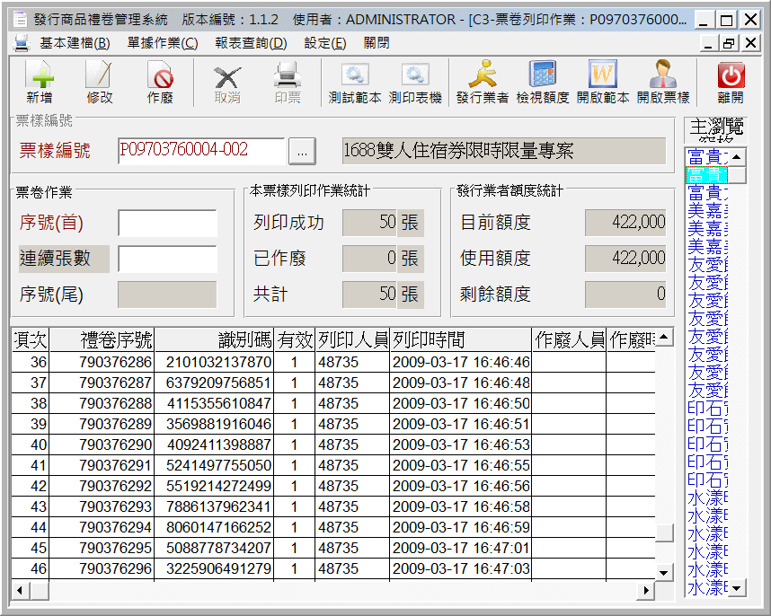This screenshot has width=771, height=616.
Task: Click identifier code 3569881916046
Action: [215, 425]
